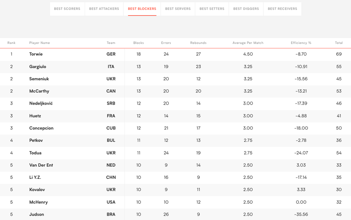Click the CUB team label for Concepcion
The height and width of the screenshot is (220, 351).
[111, 128]
